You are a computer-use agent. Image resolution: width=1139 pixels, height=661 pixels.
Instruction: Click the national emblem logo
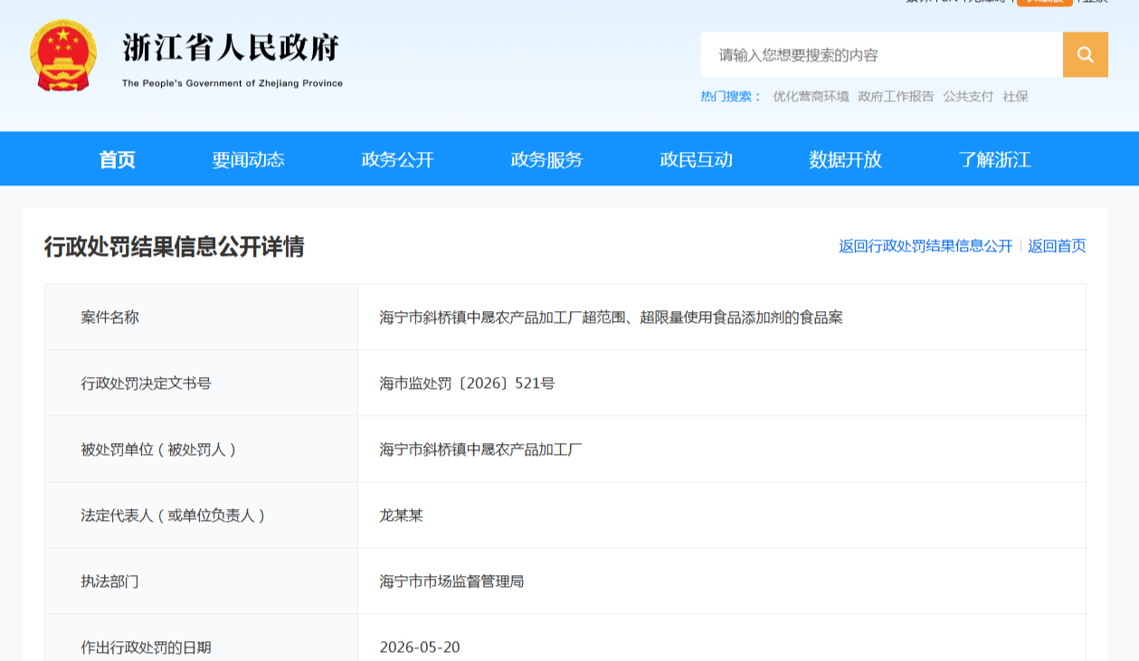(63, 55)
